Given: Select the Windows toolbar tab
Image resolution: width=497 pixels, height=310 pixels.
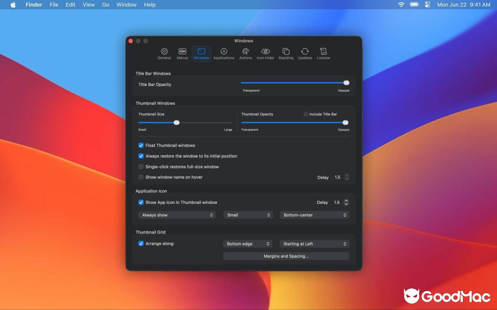Looking at the screenshot, I should 202,54.
